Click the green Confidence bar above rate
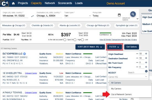 pyautogui.click(x=105, y=33)
